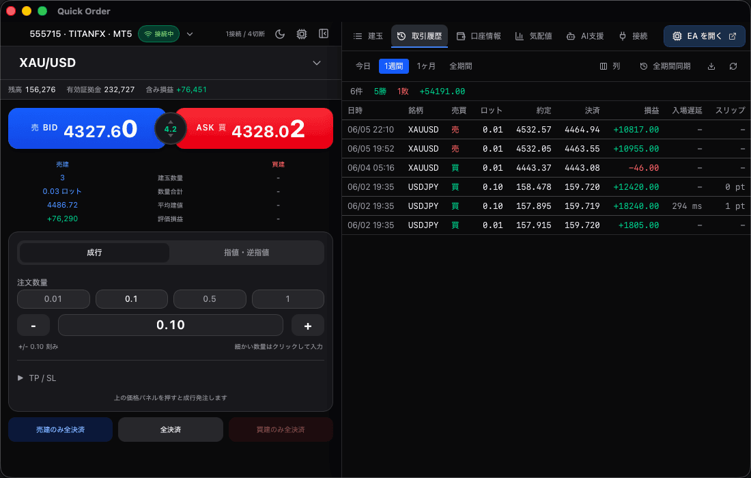Screen dimensions: 751x478
Task: Open the 列 columns selector
Action: (x=610, y=66)
